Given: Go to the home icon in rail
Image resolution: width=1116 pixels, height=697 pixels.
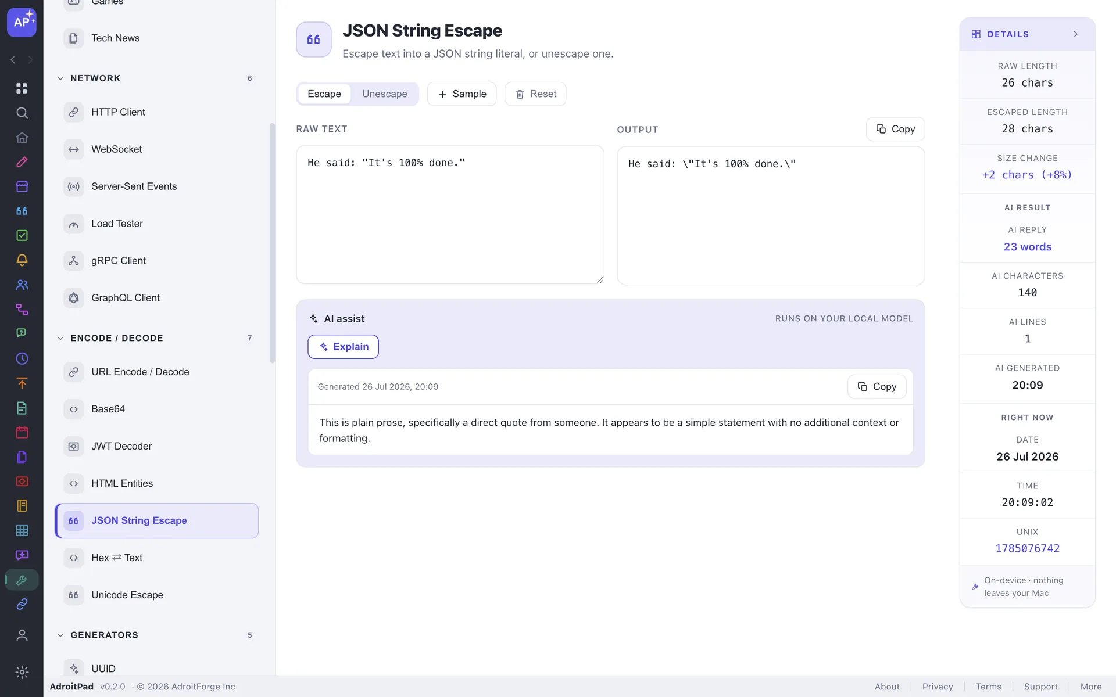Looking at the screenshot, I should pos(22,137).
